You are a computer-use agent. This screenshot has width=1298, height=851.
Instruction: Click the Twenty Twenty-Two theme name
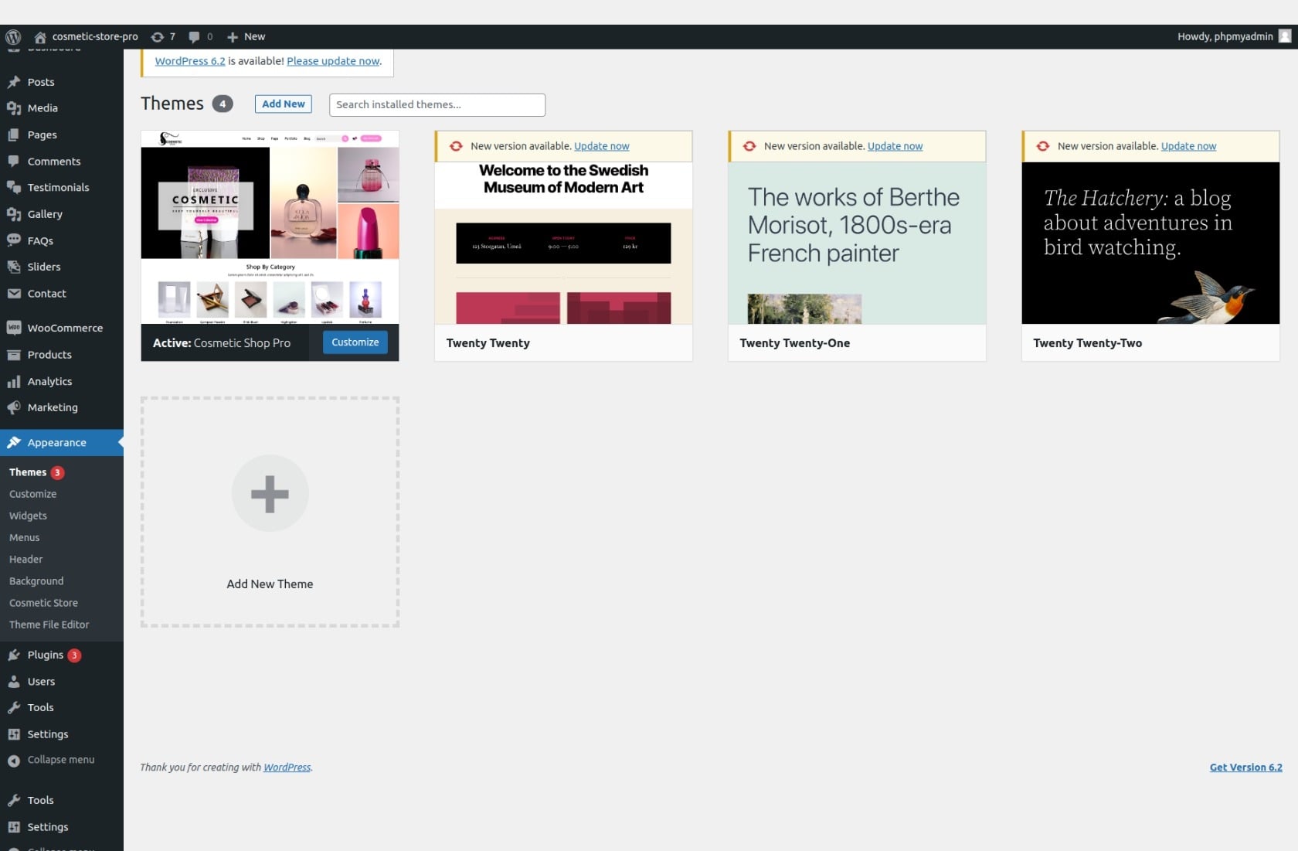pos(1087,343)
